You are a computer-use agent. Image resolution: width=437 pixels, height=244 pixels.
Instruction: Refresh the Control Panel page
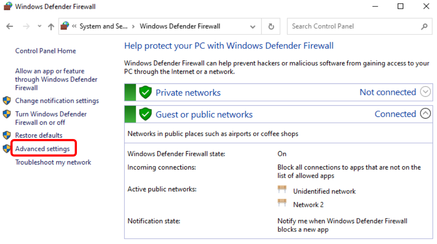(271, 27)
